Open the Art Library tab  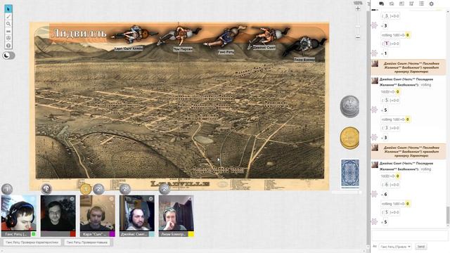click(392, 4)
